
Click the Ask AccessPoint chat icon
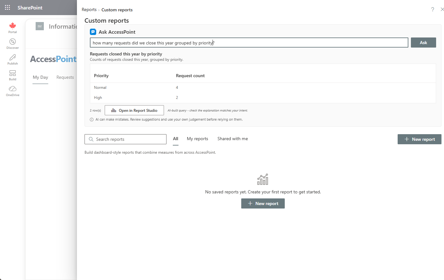pyautogui.click(x=93, y=32)
